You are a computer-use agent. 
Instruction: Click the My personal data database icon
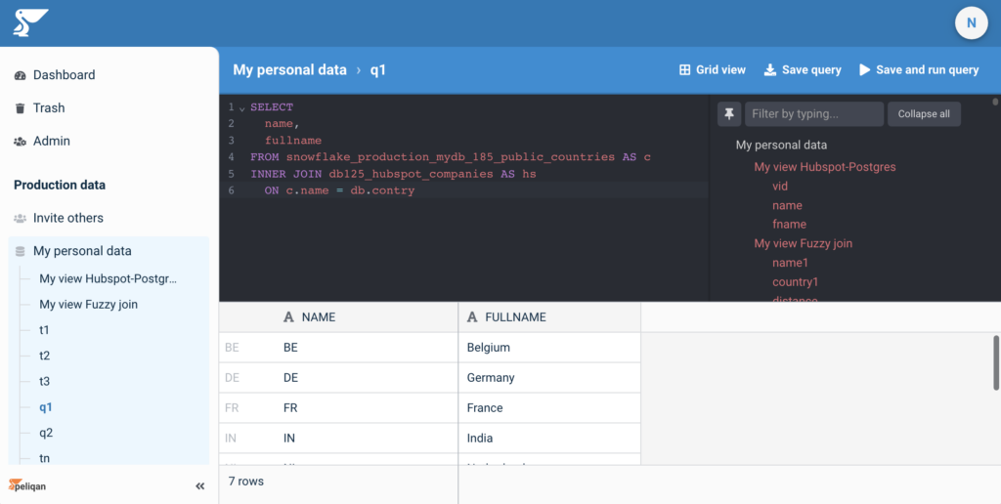(x=20, y=251)
